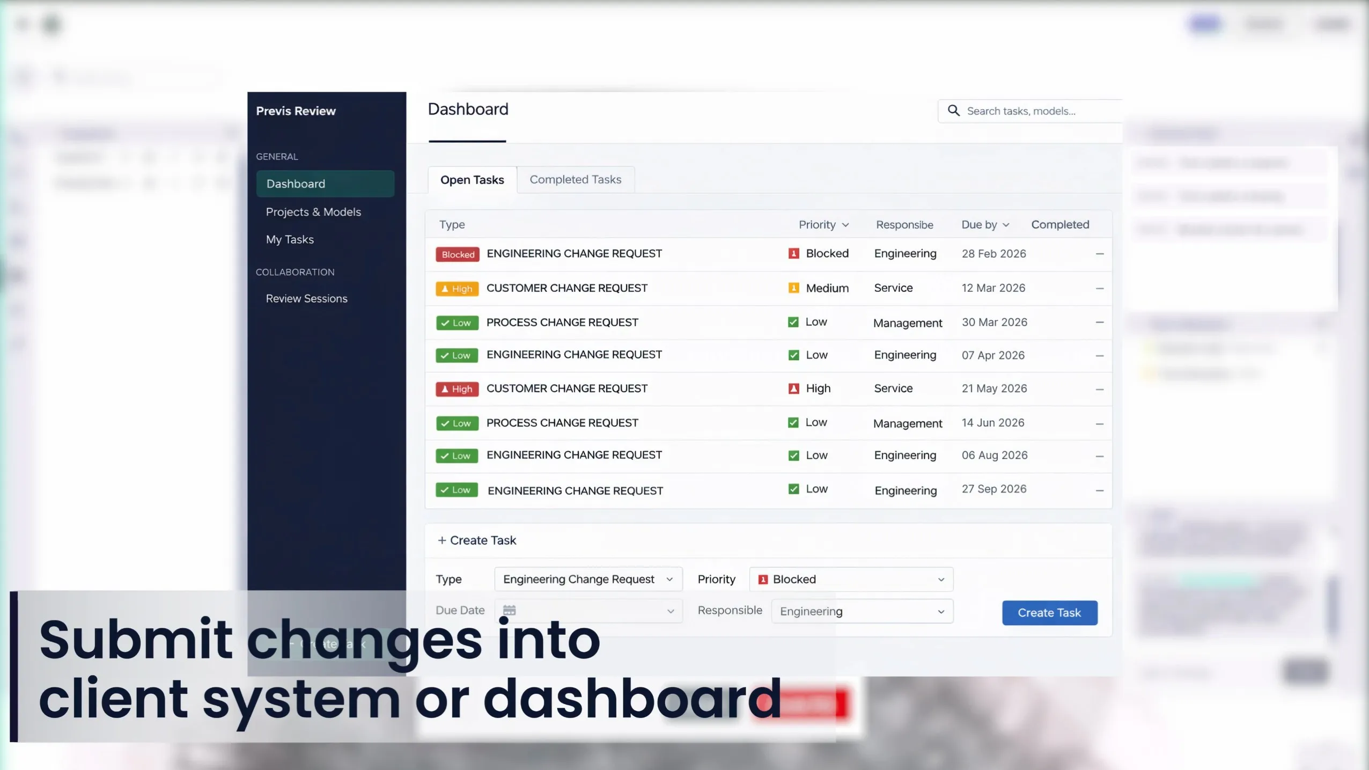Click the orange Medium priority icon
The width and height of the screenshot is (1369, 770).
coord(793,288)
